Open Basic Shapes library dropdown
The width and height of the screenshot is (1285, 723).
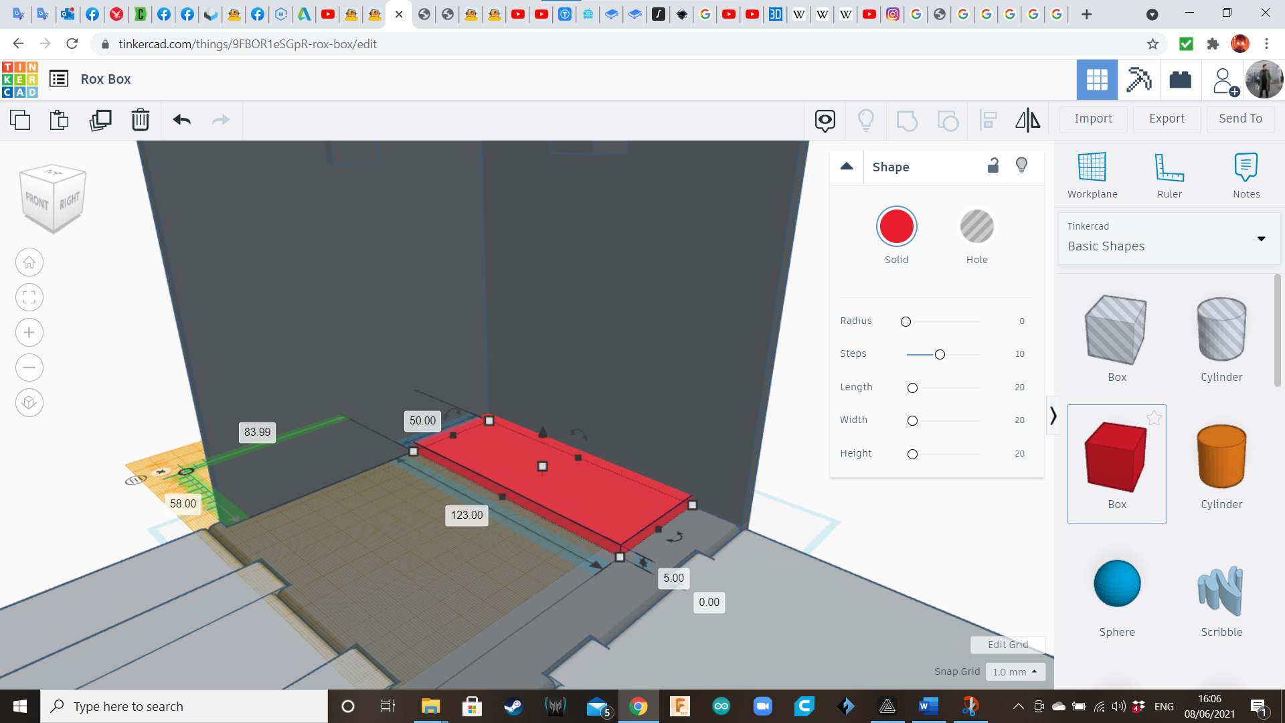(x=1169, y=238)
